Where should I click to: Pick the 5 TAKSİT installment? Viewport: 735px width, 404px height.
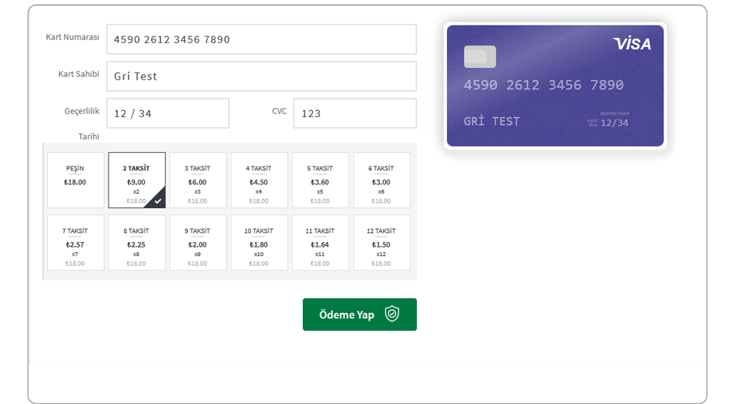(321, 180)
